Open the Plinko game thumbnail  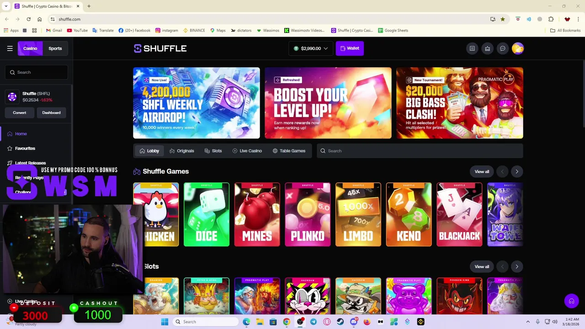pyautogui.click(x=308, y=214)
